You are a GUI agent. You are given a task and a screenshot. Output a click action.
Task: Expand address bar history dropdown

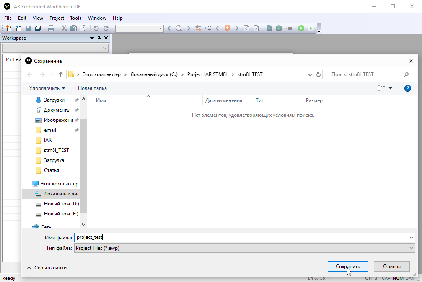[310, 75]
